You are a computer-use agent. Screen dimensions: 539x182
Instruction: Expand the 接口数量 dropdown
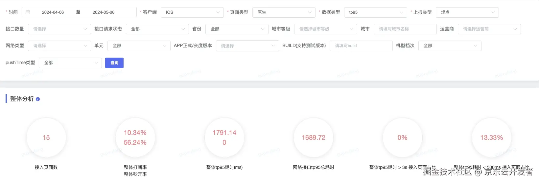(x=59, y=29)
